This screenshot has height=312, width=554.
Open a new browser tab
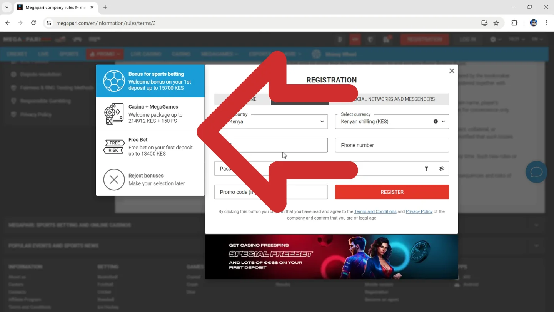coord(105,7)
